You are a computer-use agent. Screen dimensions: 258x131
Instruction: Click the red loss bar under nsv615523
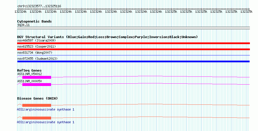coord(133,49)
